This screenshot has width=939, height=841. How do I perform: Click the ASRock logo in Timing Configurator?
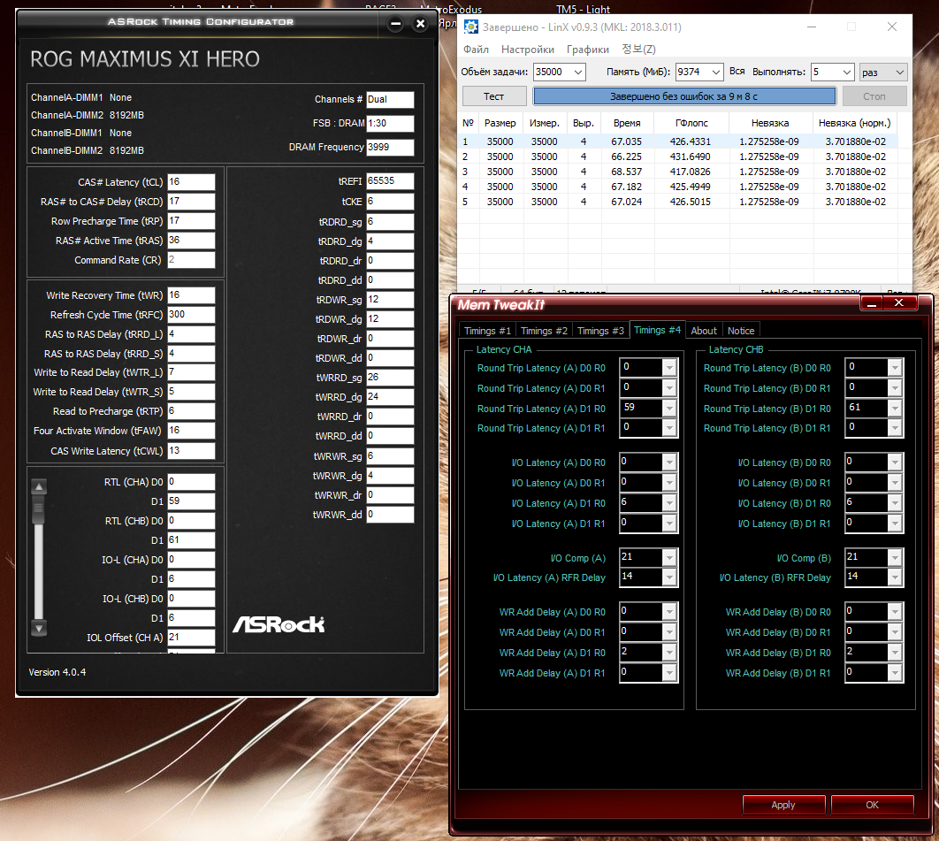click(x=279, y=624)
